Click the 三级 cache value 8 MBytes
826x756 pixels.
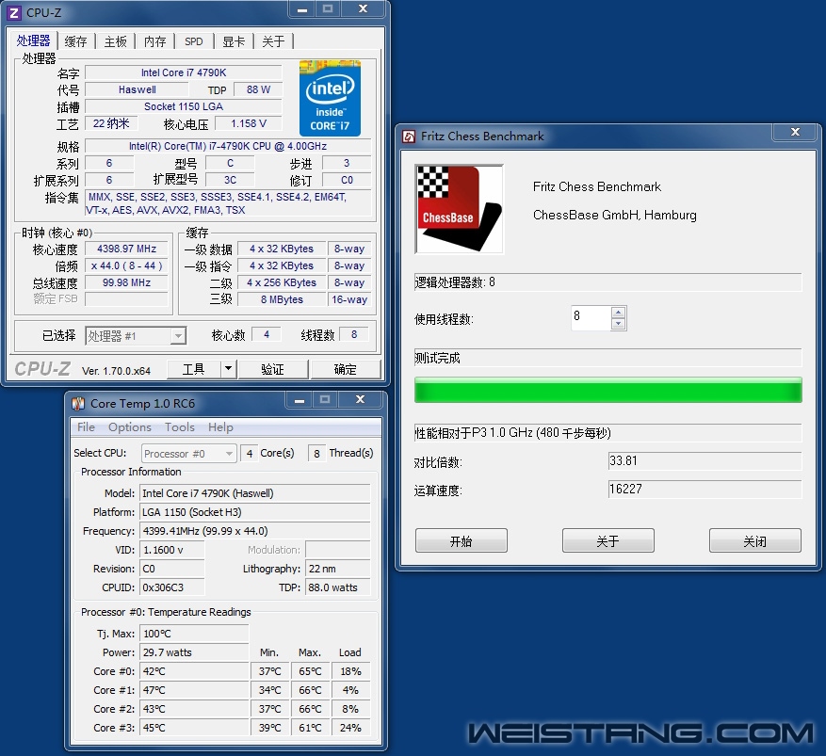(282, 299)
